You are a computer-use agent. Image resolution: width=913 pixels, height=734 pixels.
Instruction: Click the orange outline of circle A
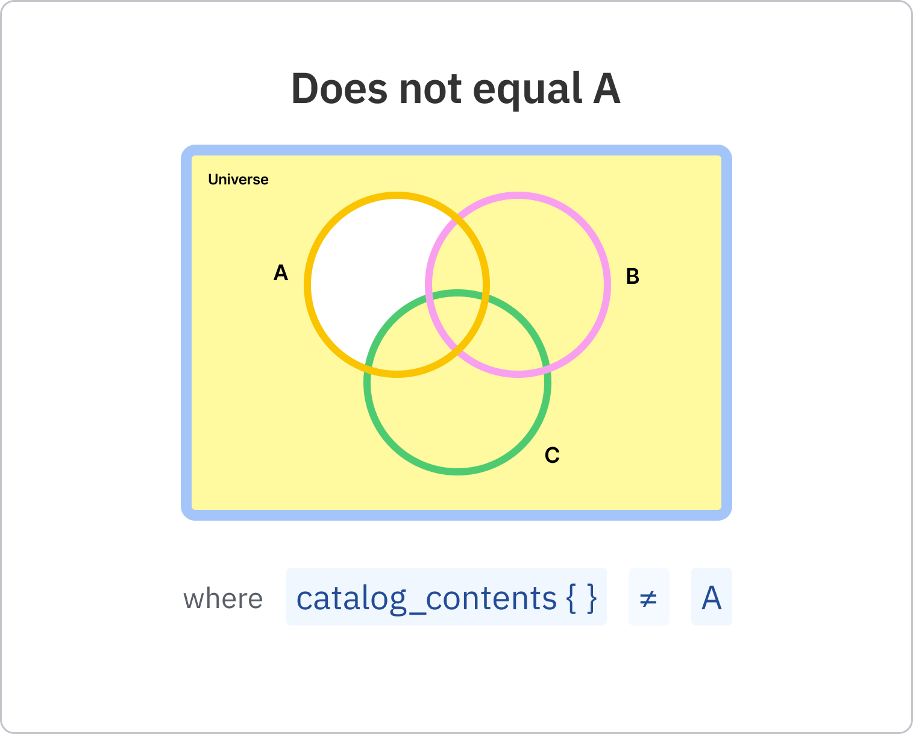307,284
